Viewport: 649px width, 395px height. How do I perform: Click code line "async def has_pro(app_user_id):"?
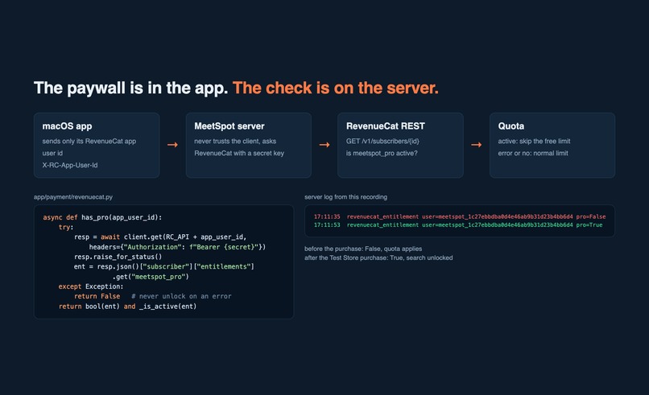click(x=102, y=217)
